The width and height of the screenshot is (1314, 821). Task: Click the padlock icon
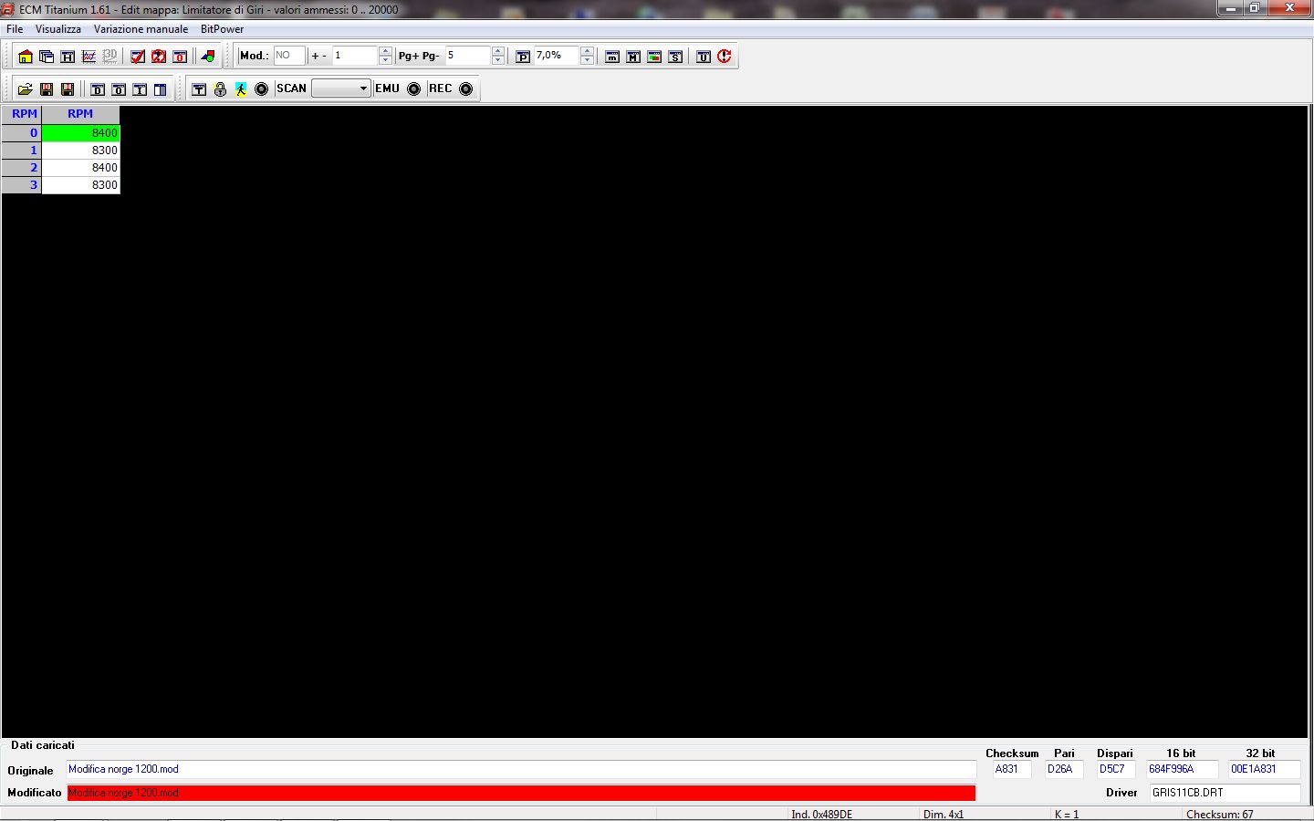(220, 89)
